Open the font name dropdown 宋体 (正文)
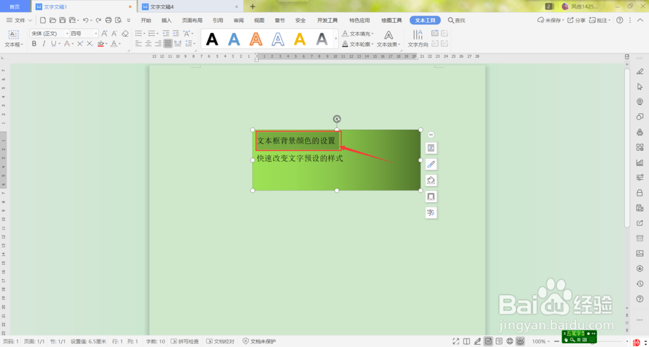The image size is (649, 347). [67, 34]
